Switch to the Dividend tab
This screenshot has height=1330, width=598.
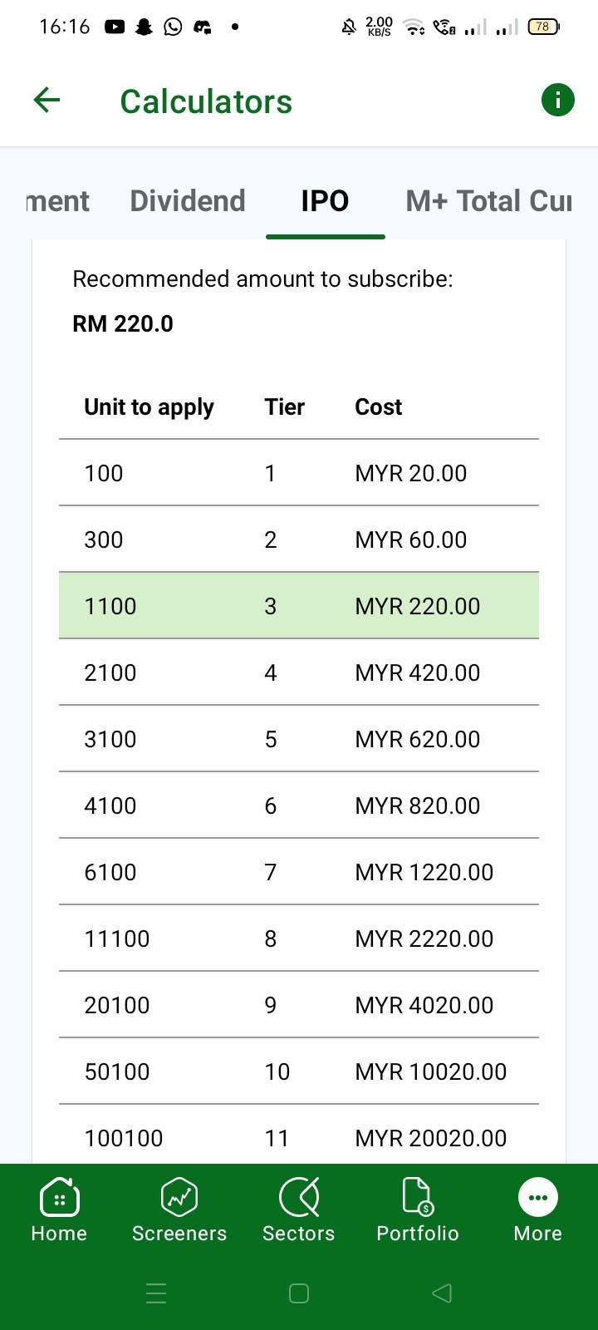188,201
